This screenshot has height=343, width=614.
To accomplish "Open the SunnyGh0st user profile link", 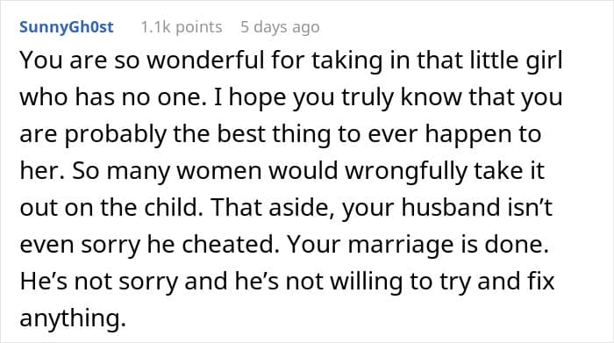I will pyautogui.click(x=67, y=27).
